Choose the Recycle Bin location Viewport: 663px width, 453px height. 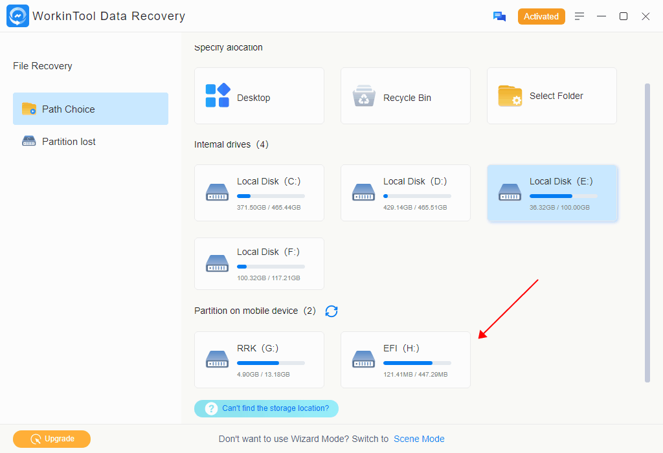click(x=405, y=96)
